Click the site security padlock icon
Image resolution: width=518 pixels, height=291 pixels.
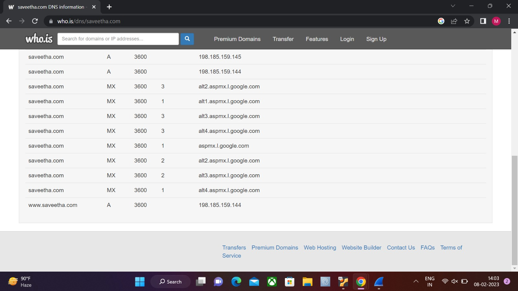tap(51, 21)
